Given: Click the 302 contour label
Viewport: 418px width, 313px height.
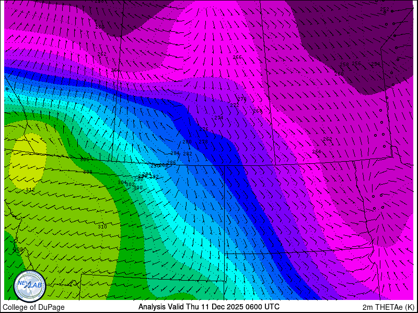Looking at the screenshot, I should (130, 185).
